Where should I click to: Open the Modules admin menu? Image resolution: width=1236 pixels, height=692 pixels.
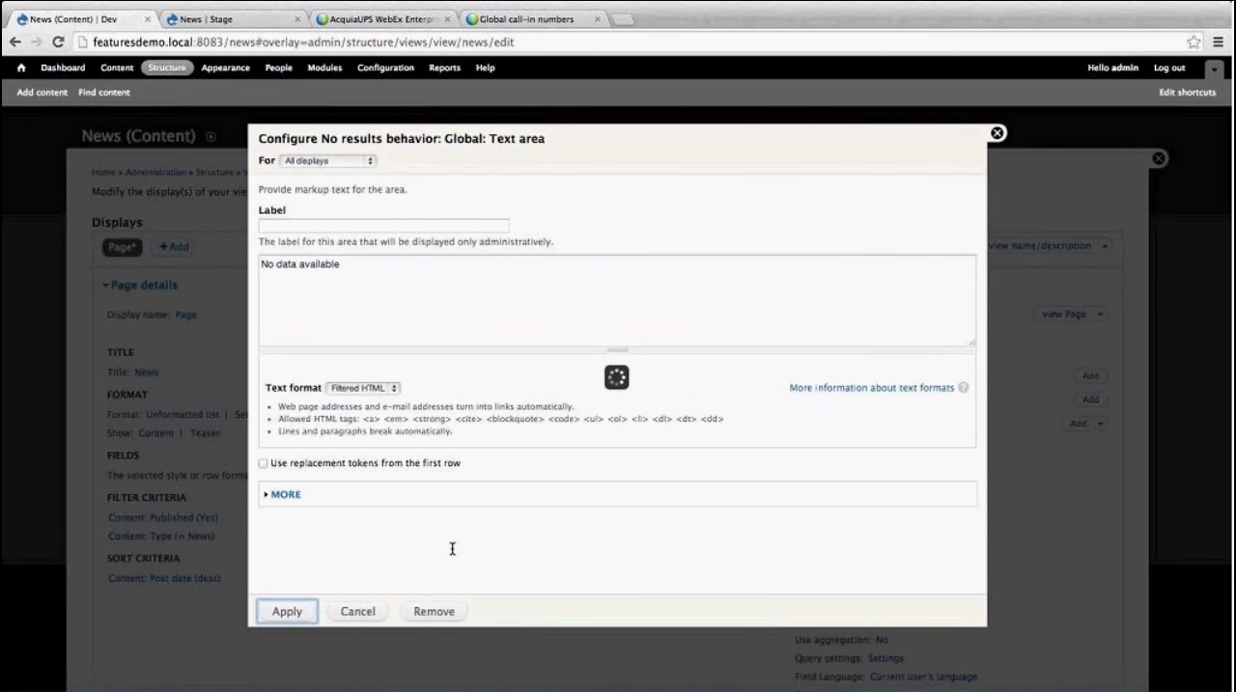324,69
